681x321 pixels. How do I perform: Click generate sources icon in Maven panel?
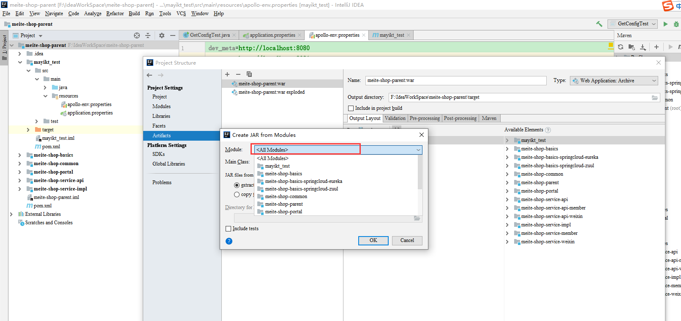click(x=632, y=47)
